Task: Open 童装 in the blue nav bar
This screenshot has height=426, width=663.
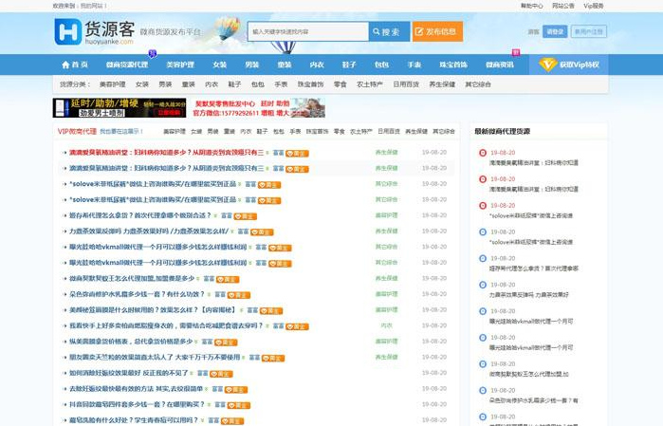Action: tap(285, 65)
